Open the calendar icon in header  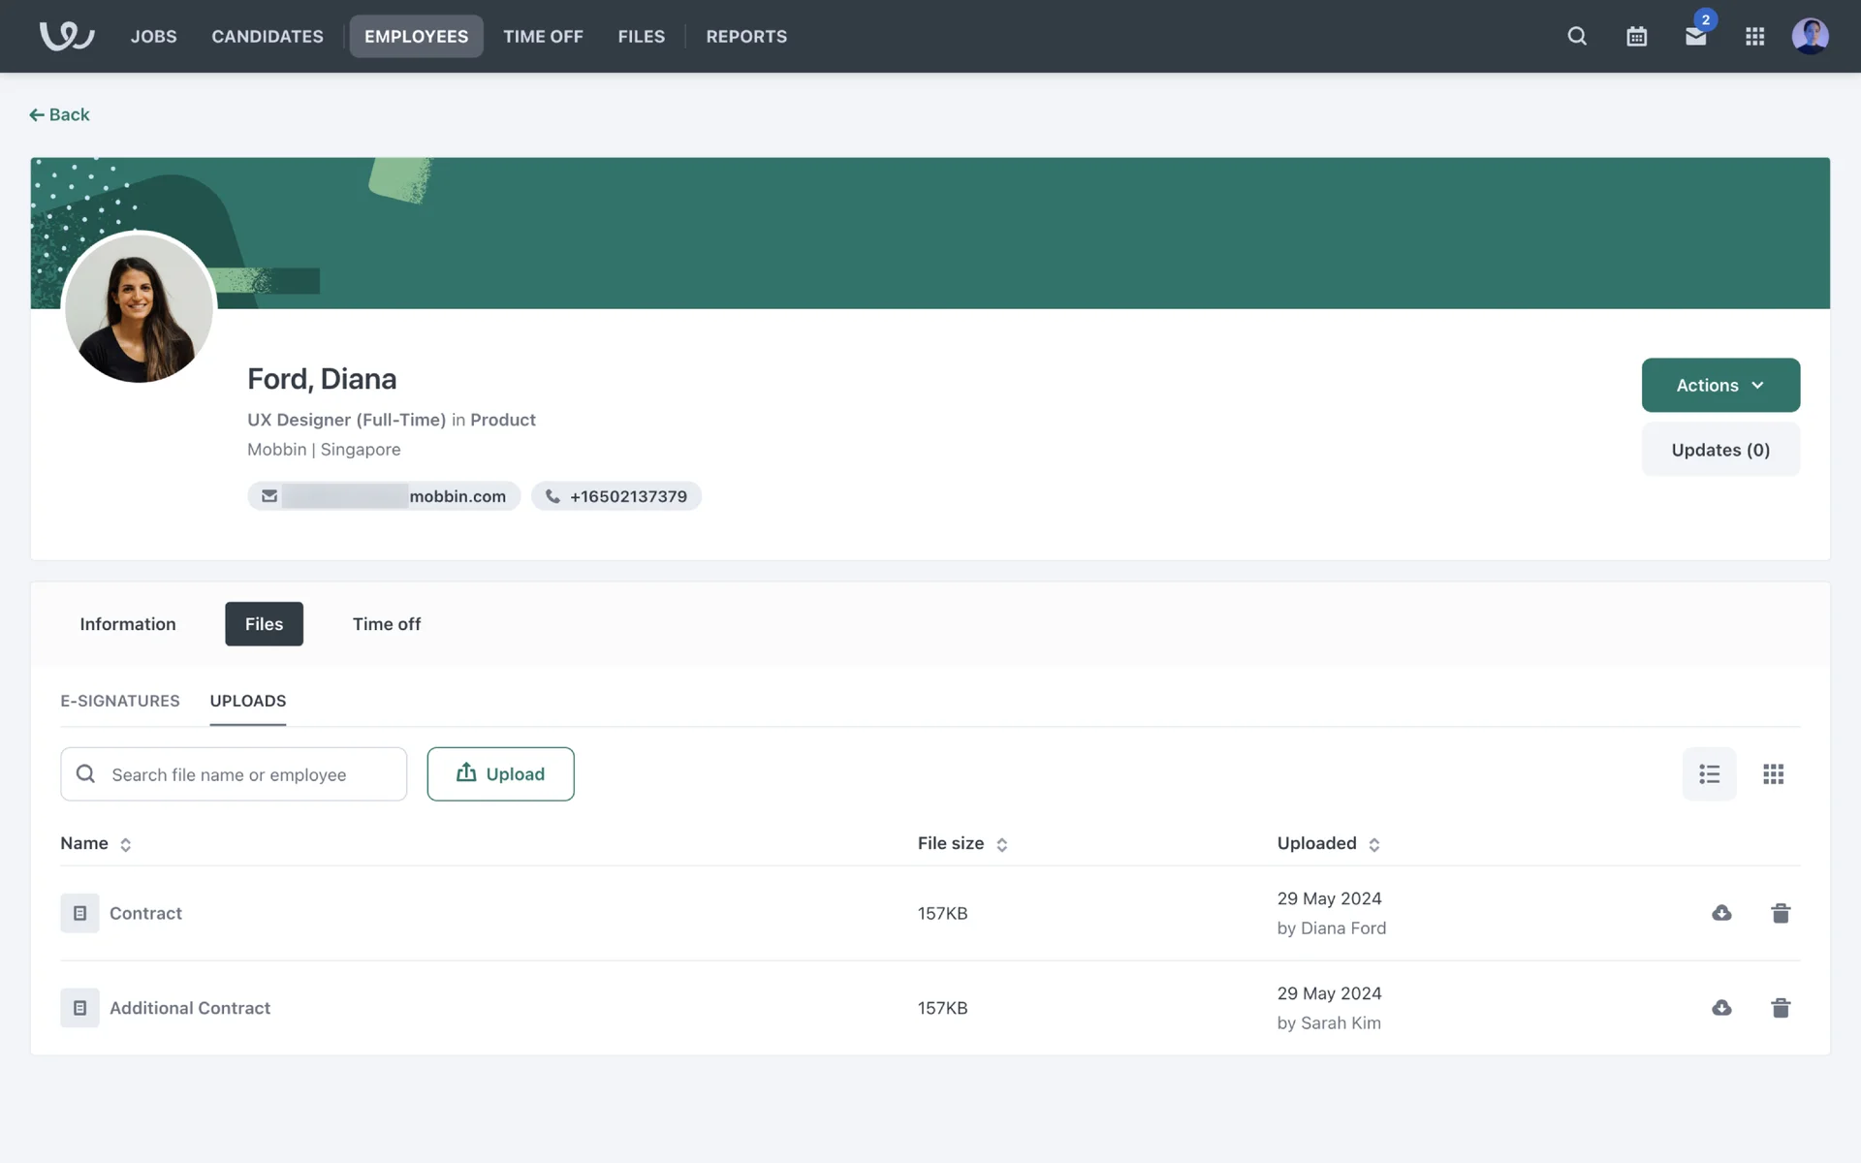point(1636,36)
